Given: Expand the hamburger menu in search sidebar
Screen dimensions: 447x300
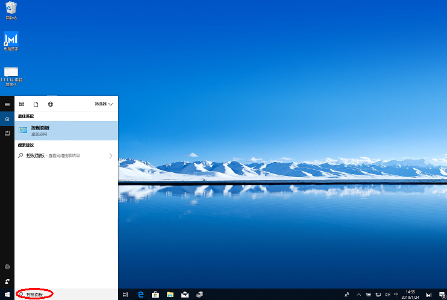Looking at the screenshot, I should click(x=7, y=104).
